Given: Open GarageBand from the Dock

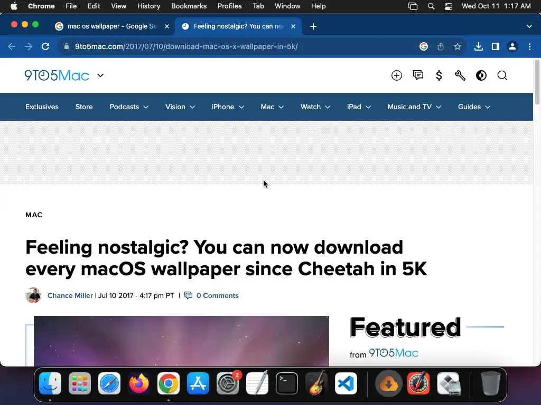Looking at the screenshot, I should (316, 383).
